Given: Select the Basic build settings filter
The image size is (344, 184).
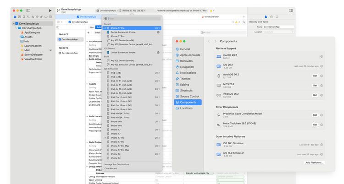Looking at the screenshot, I should (98, 32).
